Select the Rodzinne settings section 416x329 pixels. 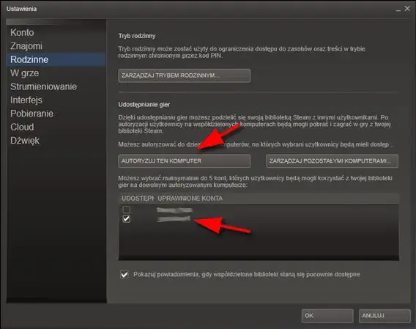tap(56, 59)
